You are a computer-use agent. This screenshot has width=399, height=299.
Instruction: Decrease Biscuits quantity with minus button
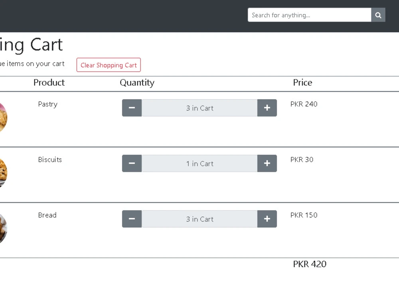pyautogui.click(x=132, y=163)
